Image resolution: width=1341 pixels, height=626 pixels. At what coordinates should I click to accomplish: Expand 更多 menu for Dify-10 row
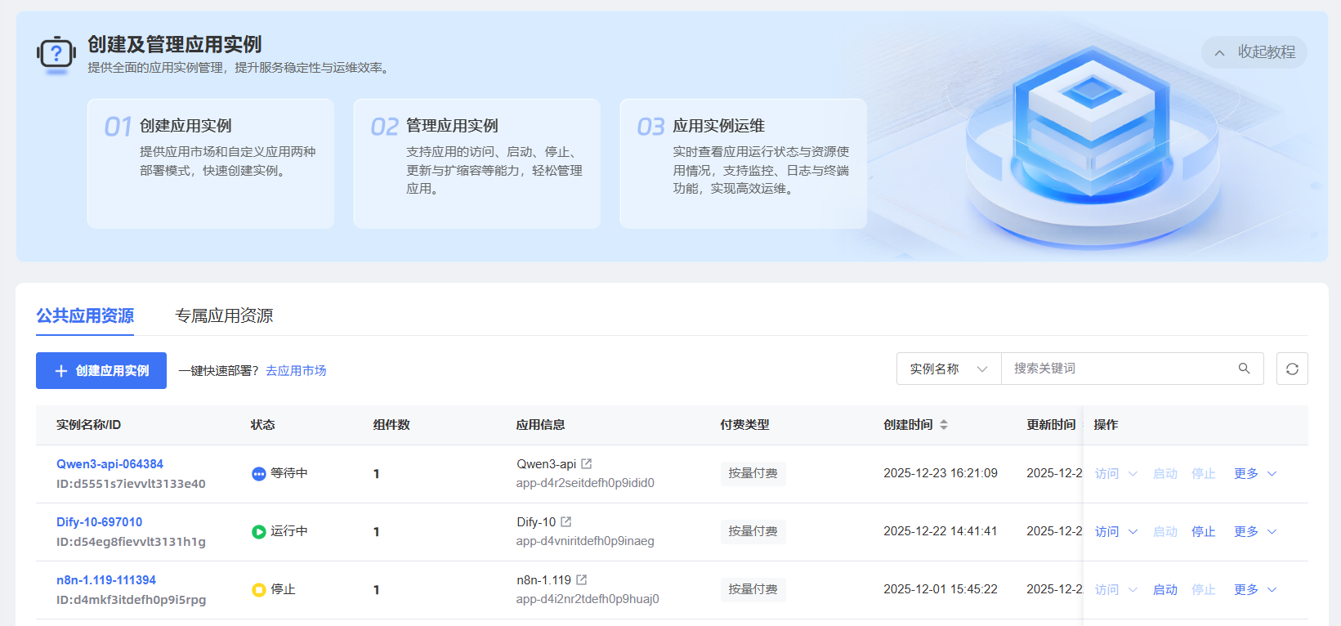[x=1254, y=531]
